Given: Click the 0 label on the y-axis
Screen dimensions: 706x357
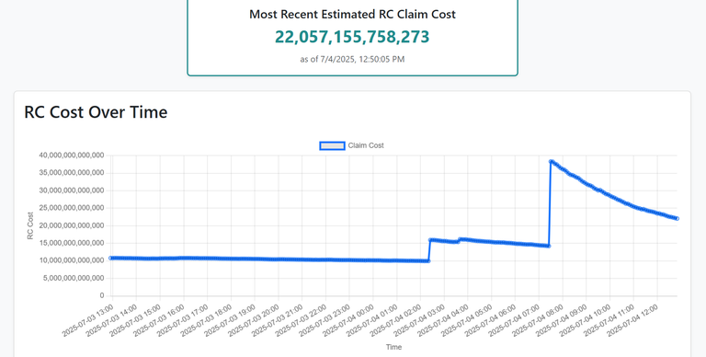Looking at the screenshot, I should point(102,295).
